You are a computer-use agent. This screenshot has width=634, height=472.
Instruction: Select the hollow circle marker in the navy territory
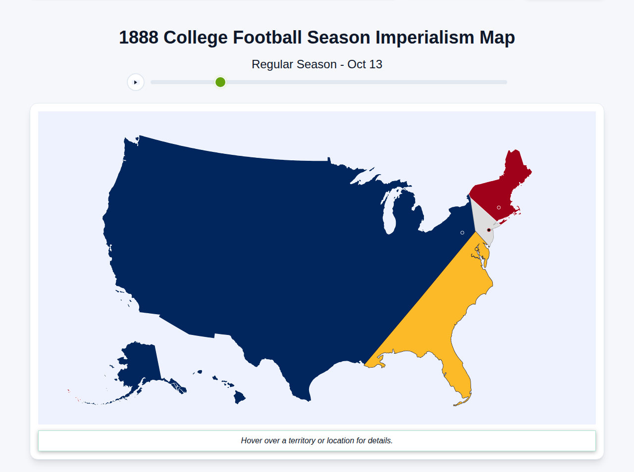pos(462,232)
